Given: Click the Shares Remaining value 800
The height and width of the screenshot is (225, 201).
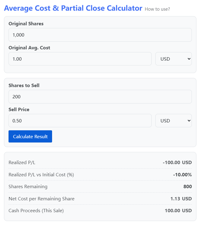Looking at the screenshot, I should [x=188, y=187].
